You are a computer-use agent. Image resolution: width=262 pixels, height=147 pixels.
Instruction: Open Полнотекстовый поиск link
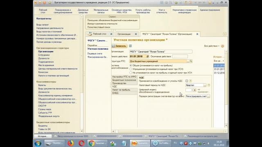pyautogui.click(x=99, y=27)
